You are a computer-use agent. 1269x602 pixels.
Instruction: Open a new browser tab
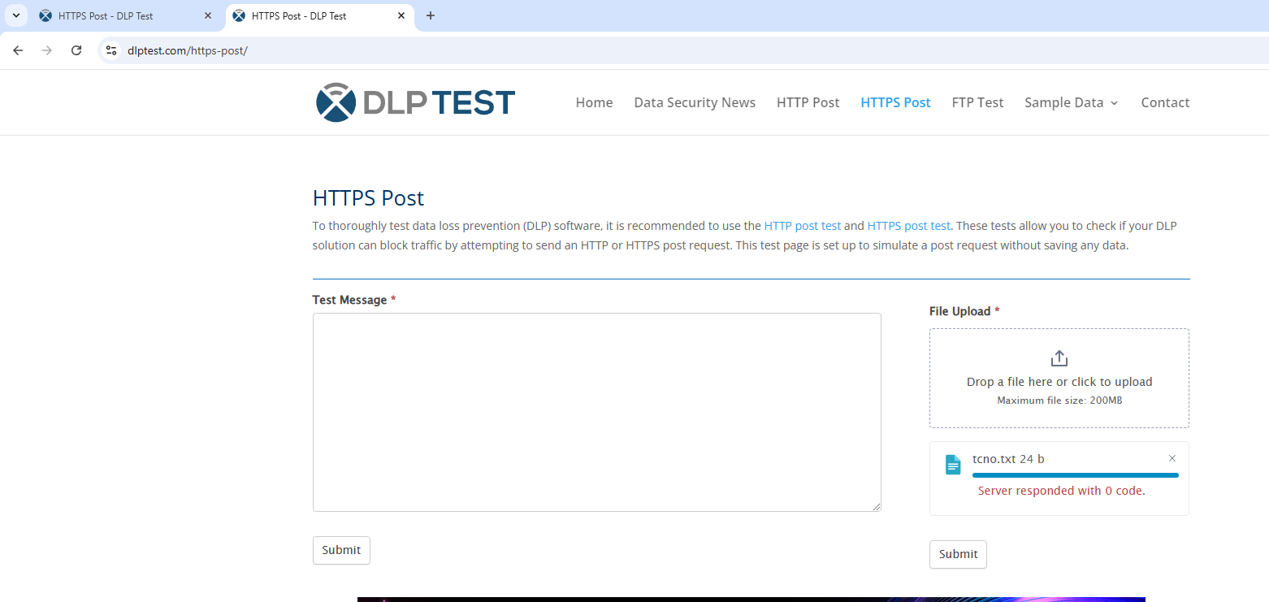pos(431,15)
